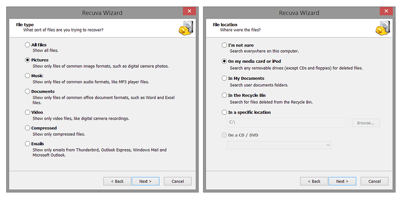404x199 pixels.
Task: Click the 'Where were the files?' text
Action: click(x=240, y=30)
